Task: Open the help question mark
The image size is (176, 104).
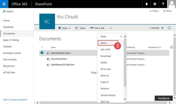Action: (163, 4)
